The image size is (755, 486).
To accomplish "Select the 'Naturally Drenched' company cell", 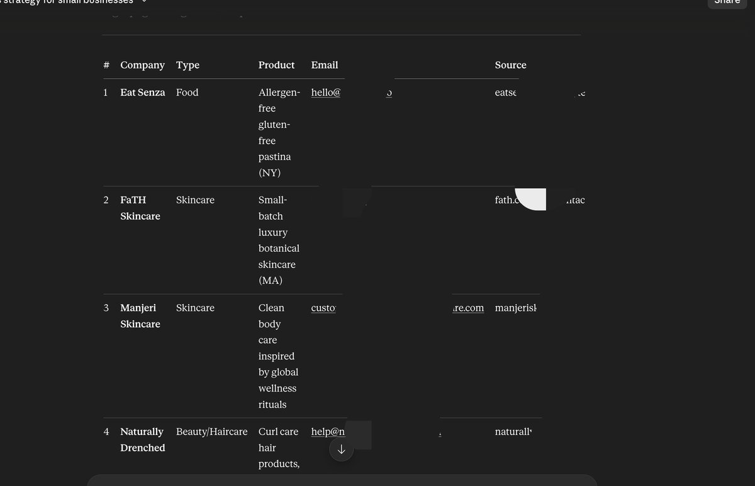I will click(143, 439).
